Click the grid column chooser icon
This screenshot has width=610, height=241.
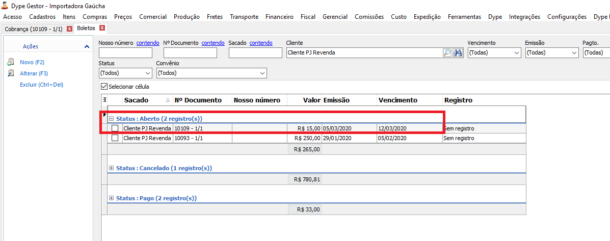104,99
